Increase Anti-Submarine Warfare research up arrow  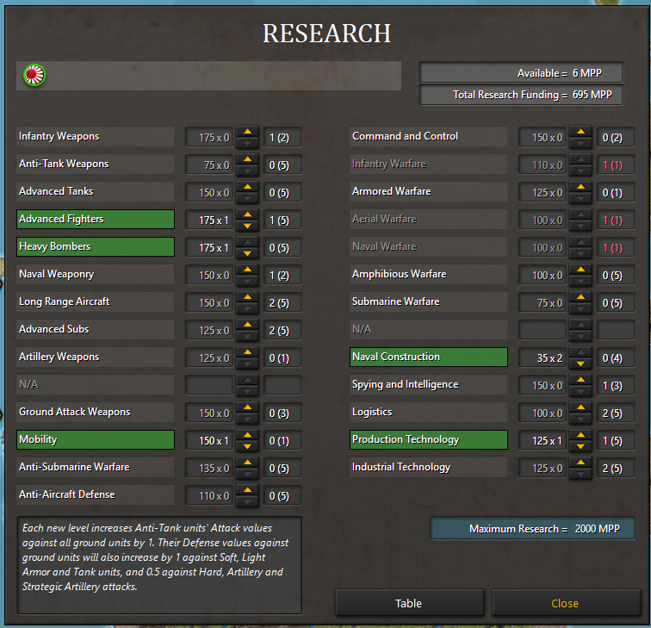pyautogui.click(x=247, y=463)
